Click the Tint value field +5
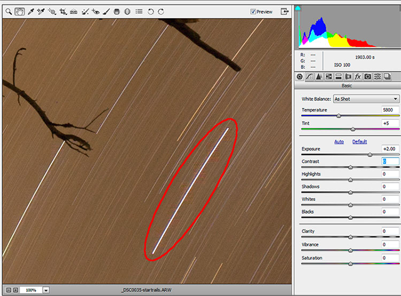 coord(390,123)
